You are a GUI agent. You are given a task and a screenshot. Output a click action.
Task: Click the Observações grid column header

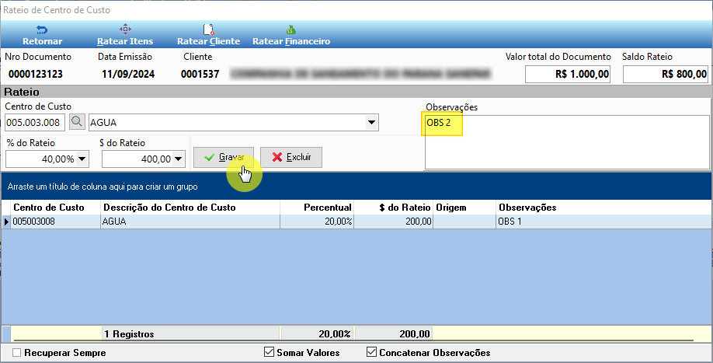tap(603, 208)
